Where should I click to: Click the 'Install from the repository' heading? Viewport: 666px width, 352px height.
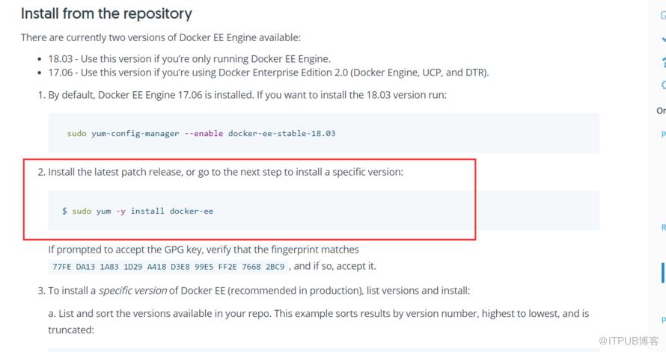tap(106, 13)
